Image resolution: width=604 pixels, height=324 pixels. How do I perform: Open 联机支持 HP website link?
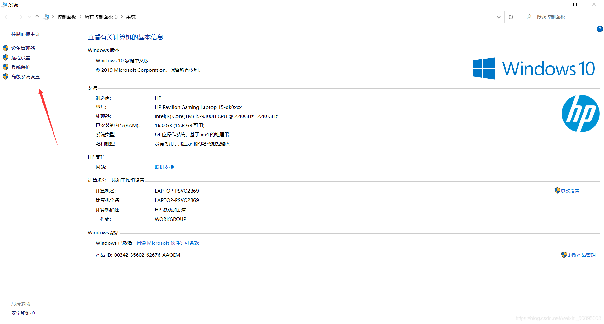click(x=164, y=167)
